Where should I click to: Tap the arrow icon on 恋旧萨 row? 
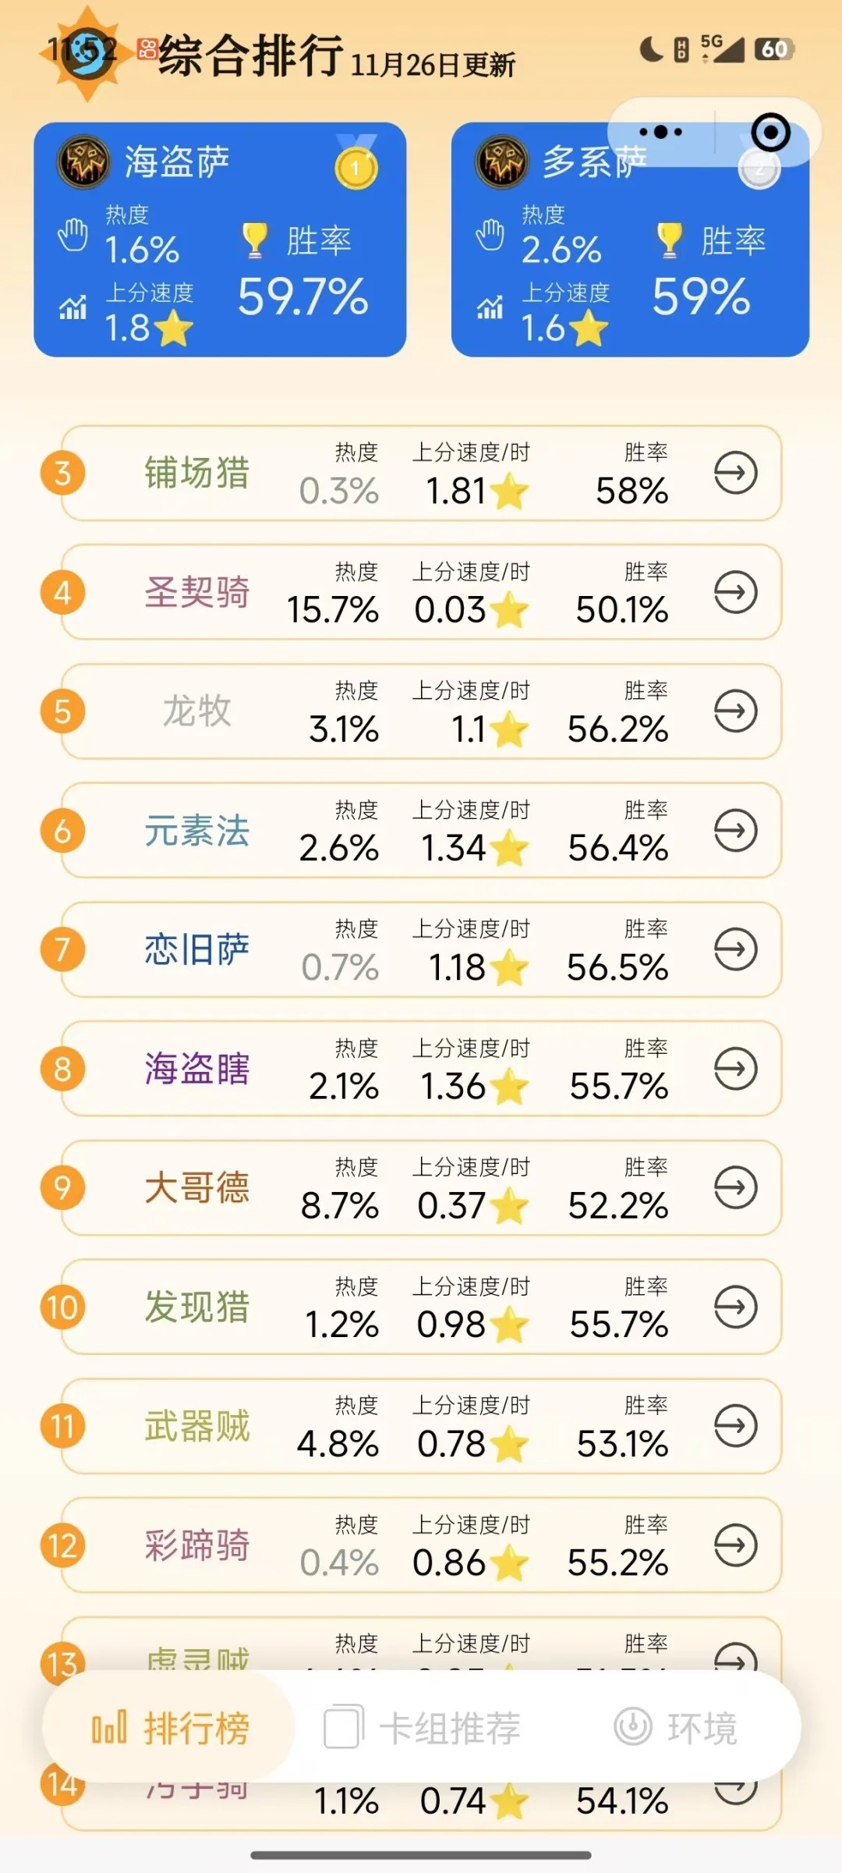[736, 949]
